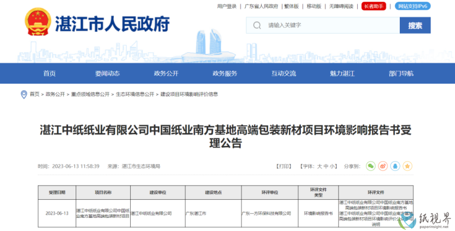This screenshot has width=455, height=231.
Task: Go to 首页 in the breadcrumb
Action: coord(35,94)
